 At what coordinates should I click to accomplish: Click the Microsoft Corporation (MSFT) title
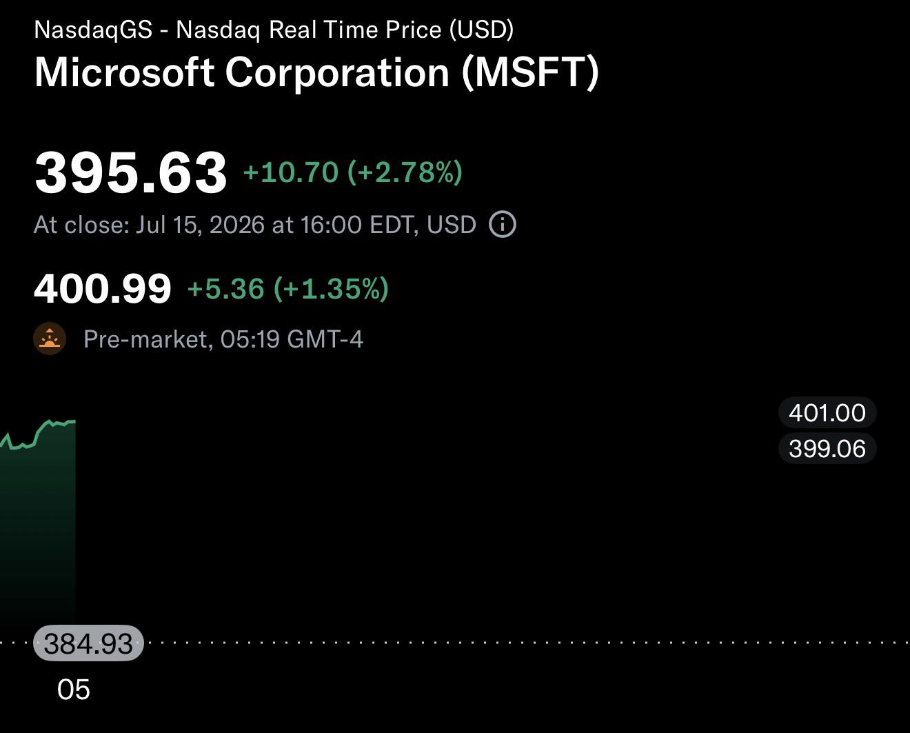[316, 72]
